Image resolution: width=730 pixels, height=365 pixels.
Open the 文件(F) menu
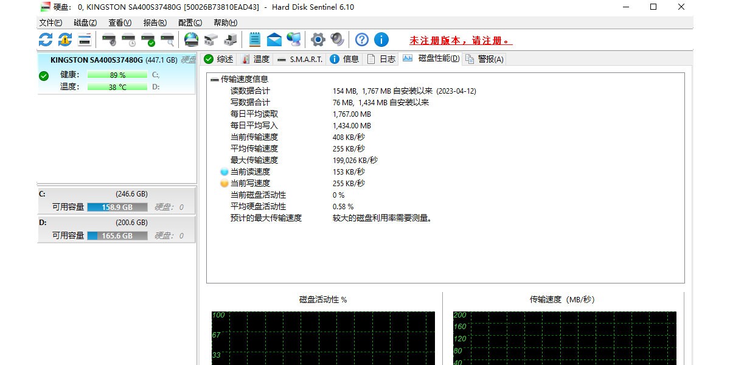point(50,23)
